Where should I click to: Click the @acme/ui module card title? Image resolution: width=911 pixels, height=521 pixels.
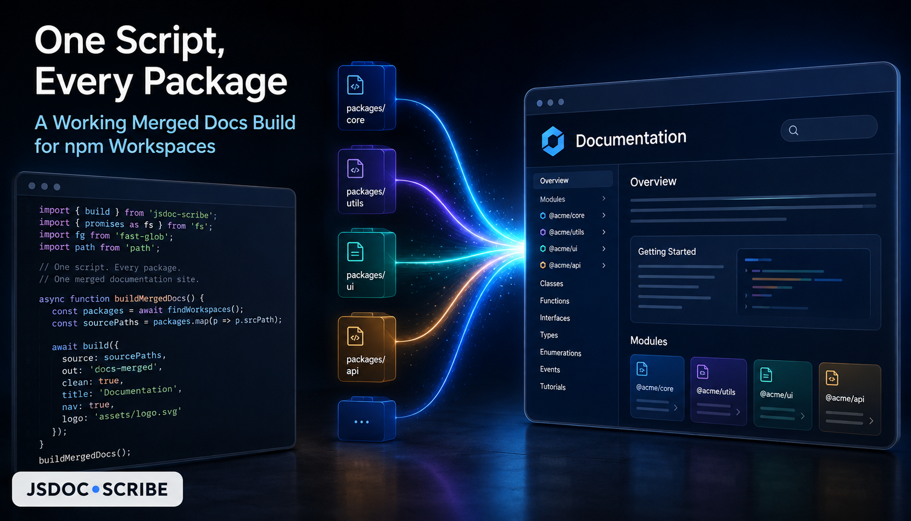776,395
